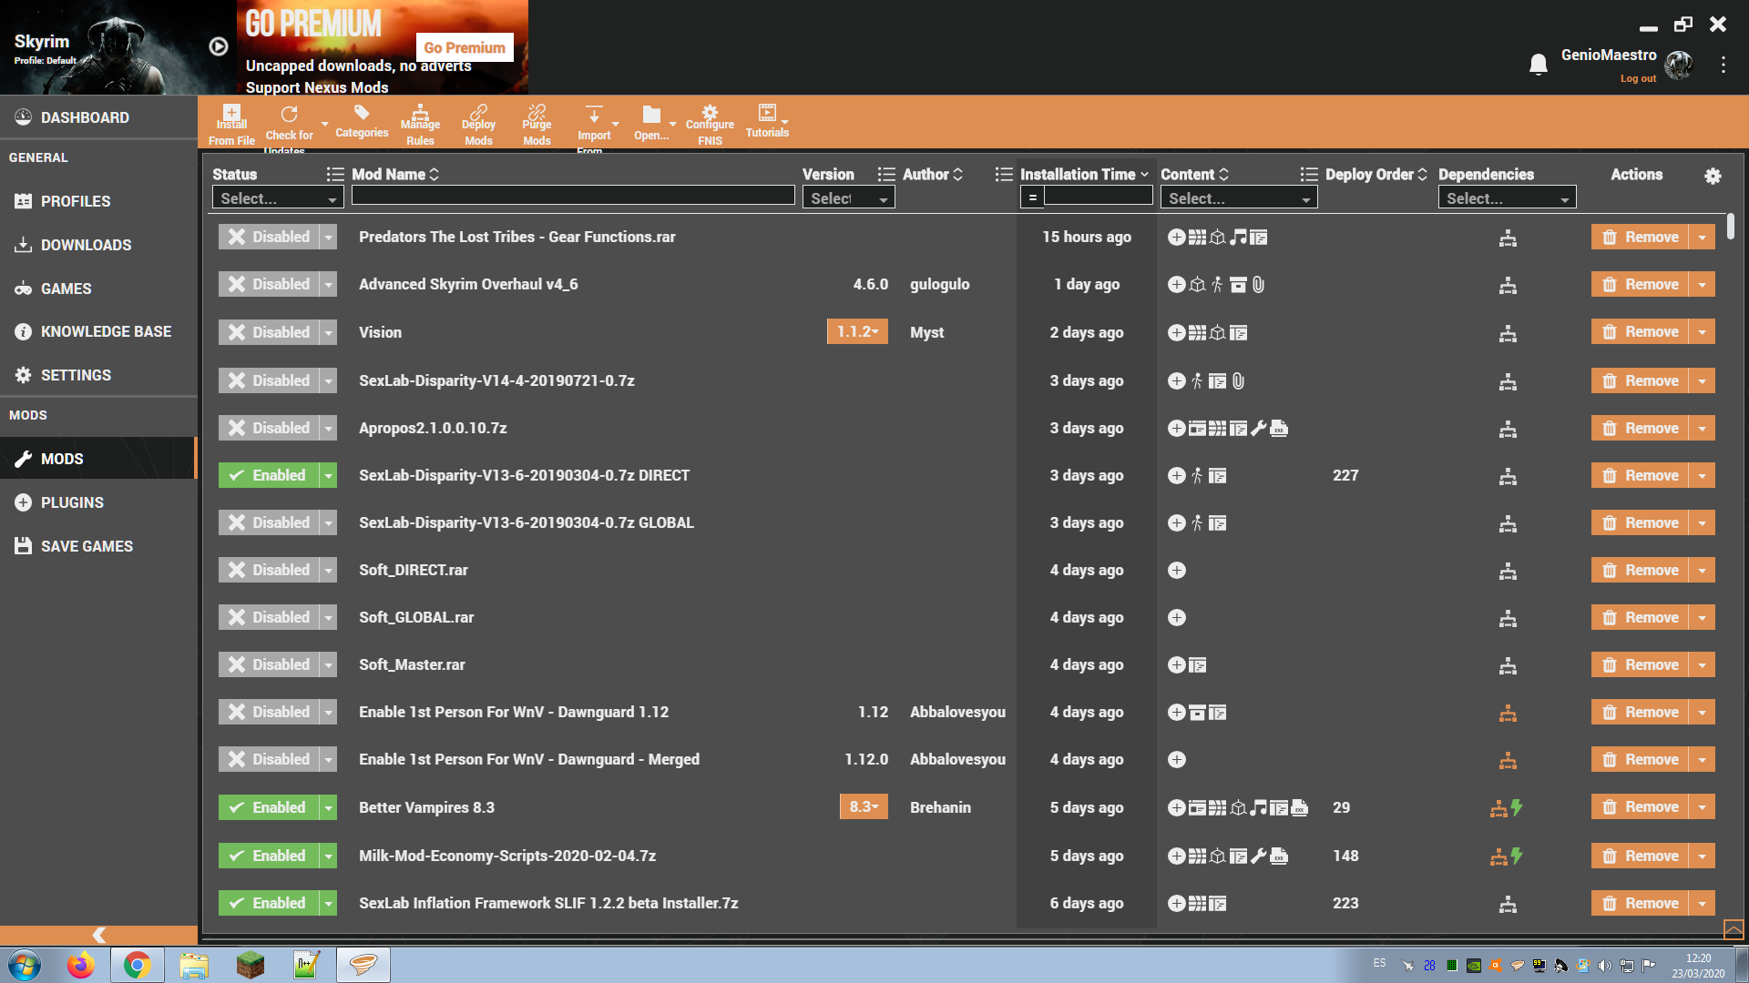The width and height of the screenshot is (1749, 983).
Task: Expand Better Vampires version 8.3 dropdown
Action: pos(864,807)
